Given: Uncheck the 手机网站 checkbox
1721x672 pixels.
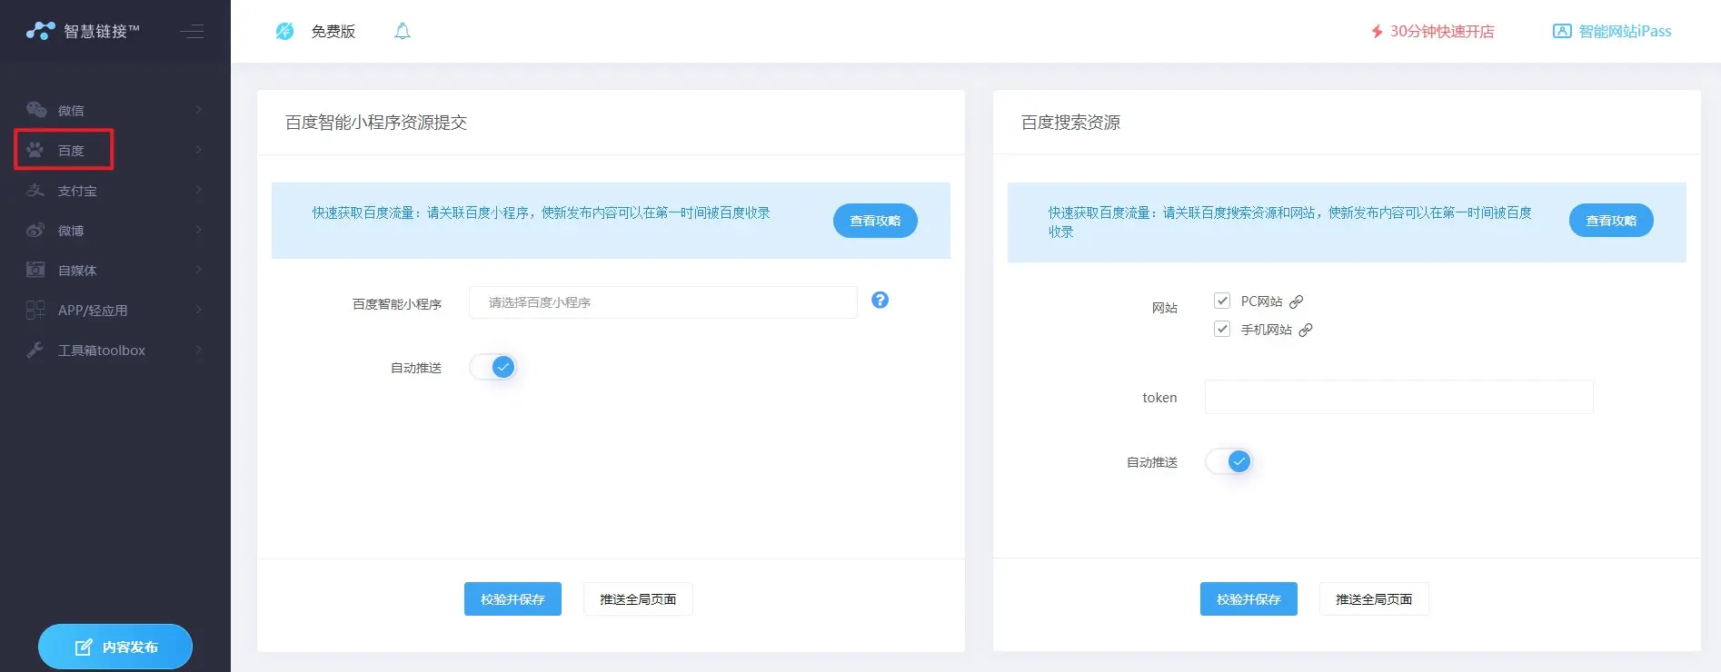Looking at the screenshot, I should pos(1222,329).
